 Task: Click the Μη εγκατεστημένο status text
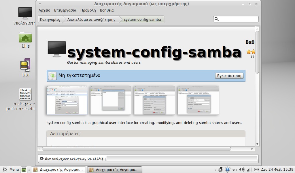point(80,76)
